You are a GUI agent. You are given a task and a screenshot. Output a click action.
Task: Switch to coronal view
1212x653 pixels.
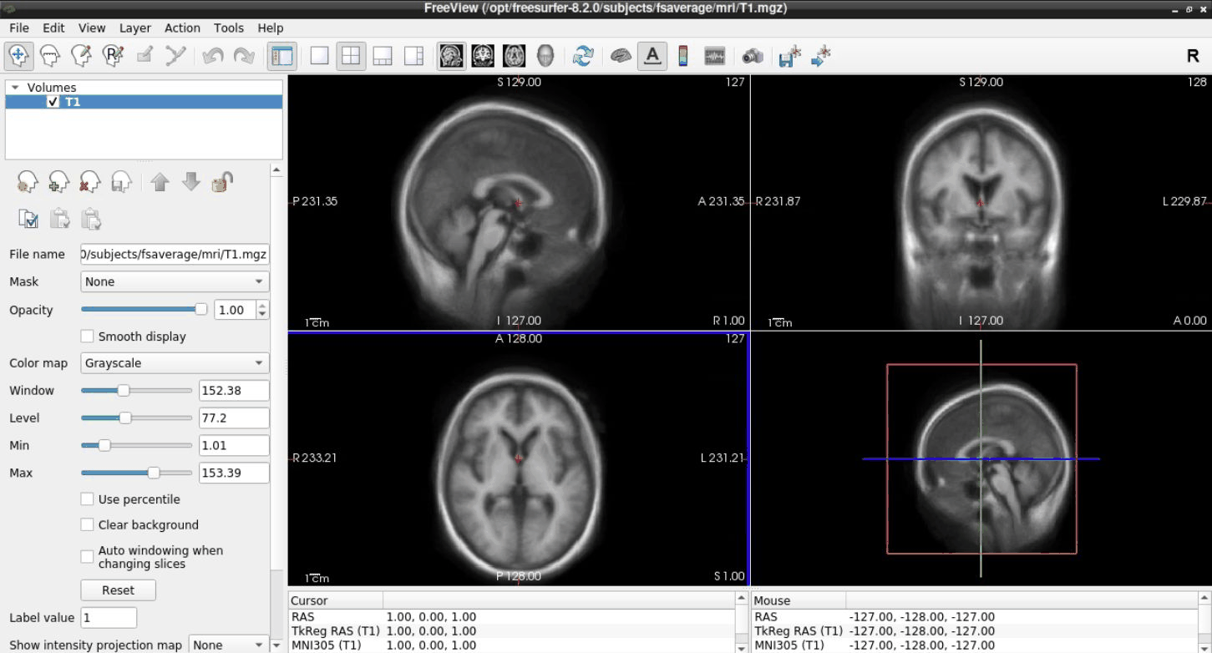click(483, 56)
